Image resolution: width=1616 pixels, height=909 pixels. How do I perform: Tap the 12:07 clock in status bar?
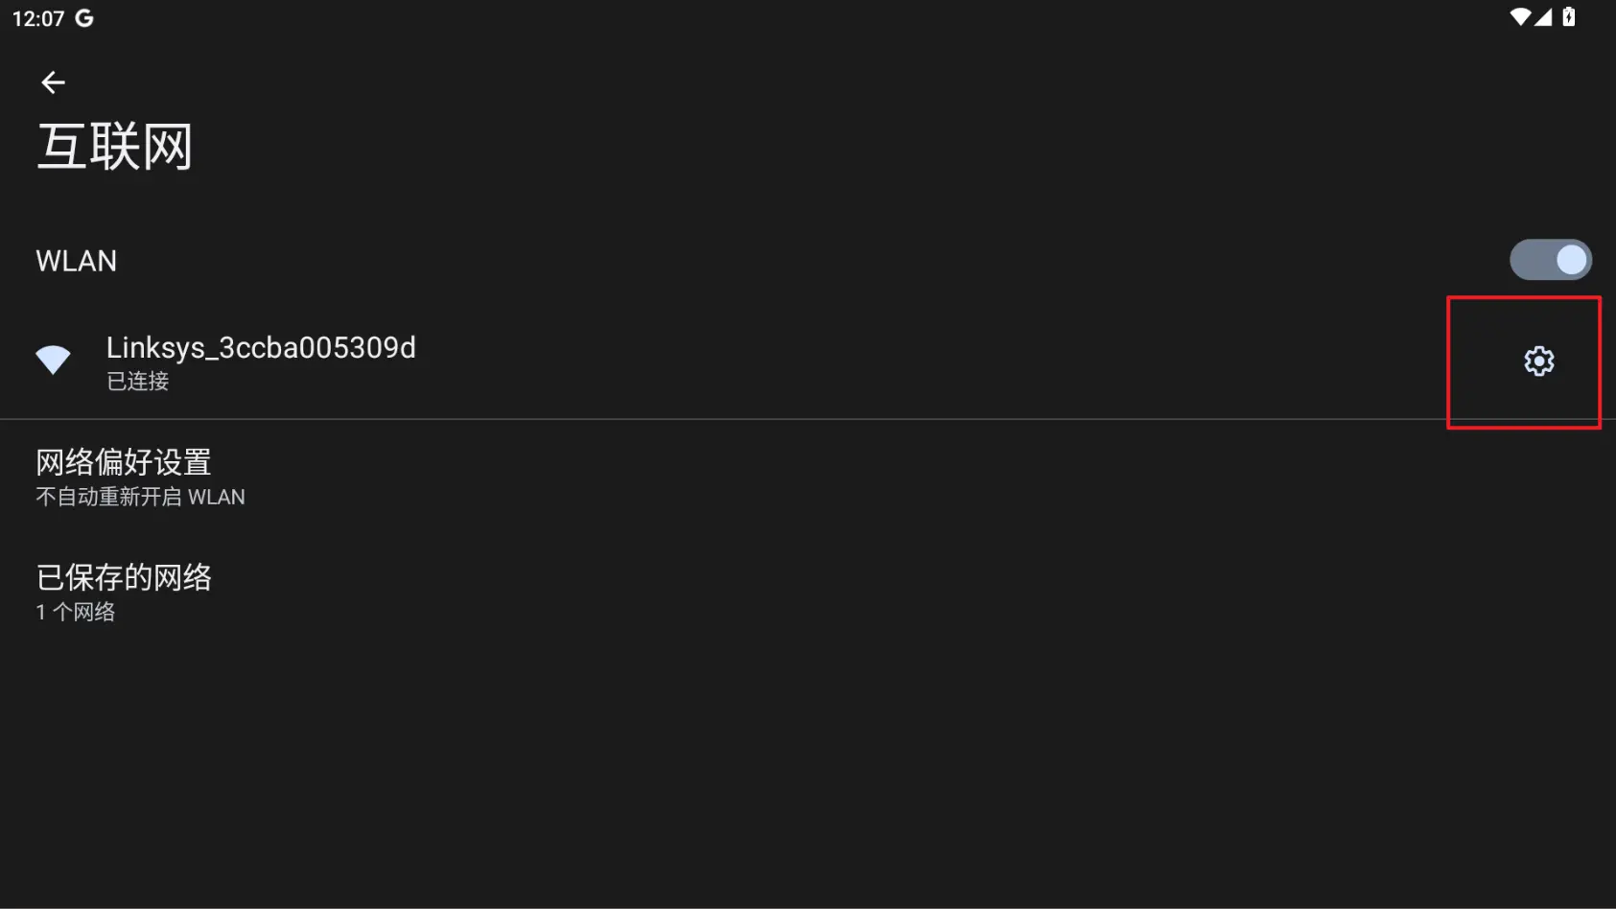pyautogui.click(x=38, y=18)
